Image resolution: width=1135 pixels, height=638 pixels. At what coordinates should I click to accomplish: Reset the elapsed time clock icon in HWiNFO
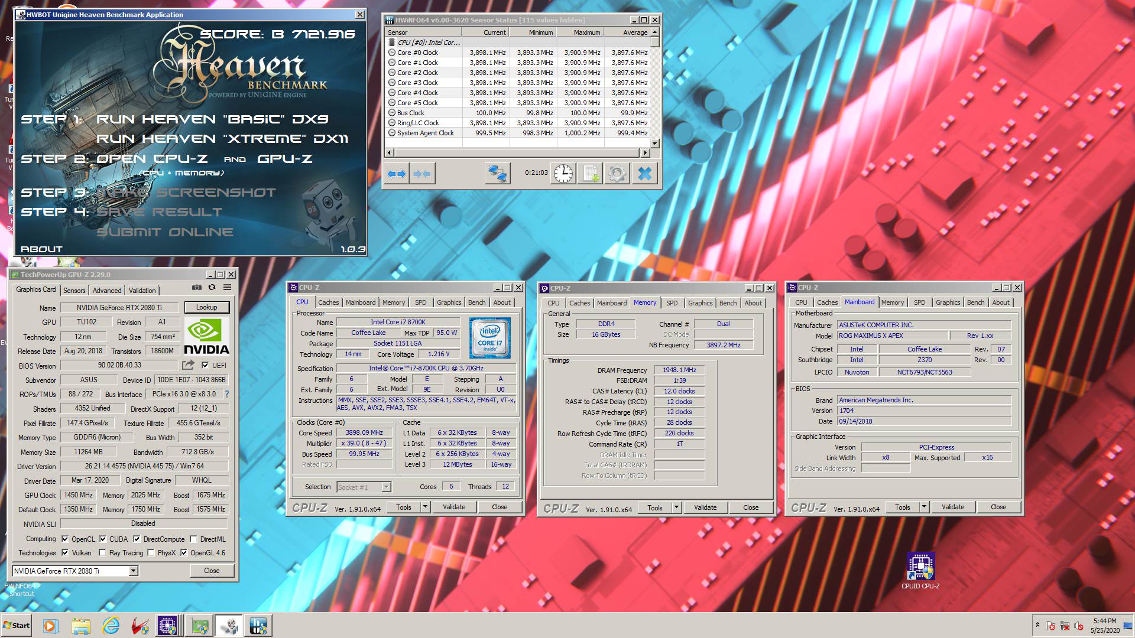click(x=563, y=174)
